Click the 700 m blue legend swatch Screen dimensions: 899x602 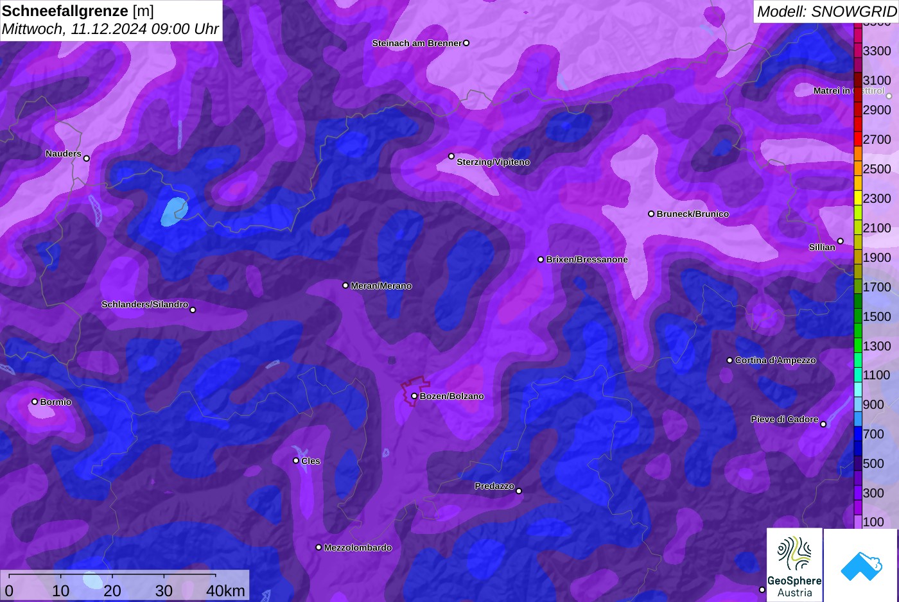(x=858, y=434)
